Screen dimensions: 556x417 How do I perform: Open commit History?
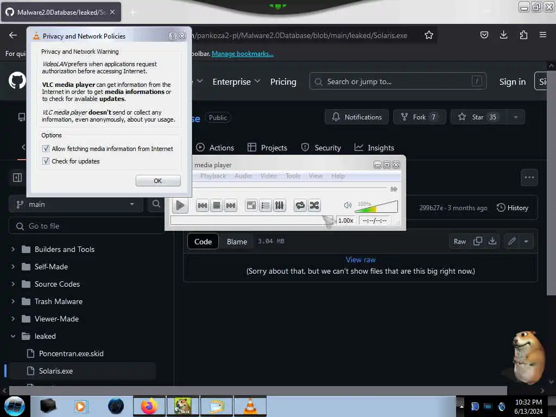[x=513, y=208]
